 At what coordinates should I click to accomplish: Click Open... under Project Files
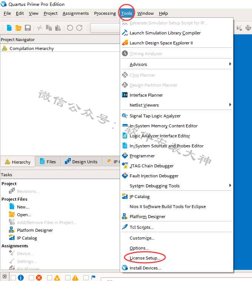coord(24,215)
